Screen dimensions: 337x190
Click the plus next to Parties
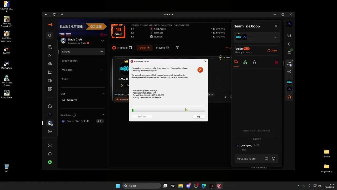(102, 52)
